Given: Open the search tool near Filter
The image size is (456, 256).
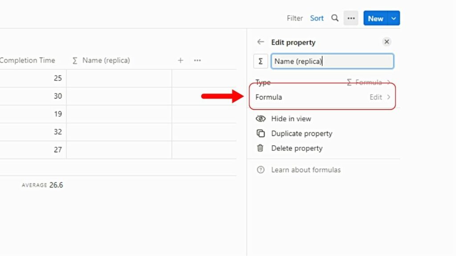Looking at the screenshot, I should [334, 18].
